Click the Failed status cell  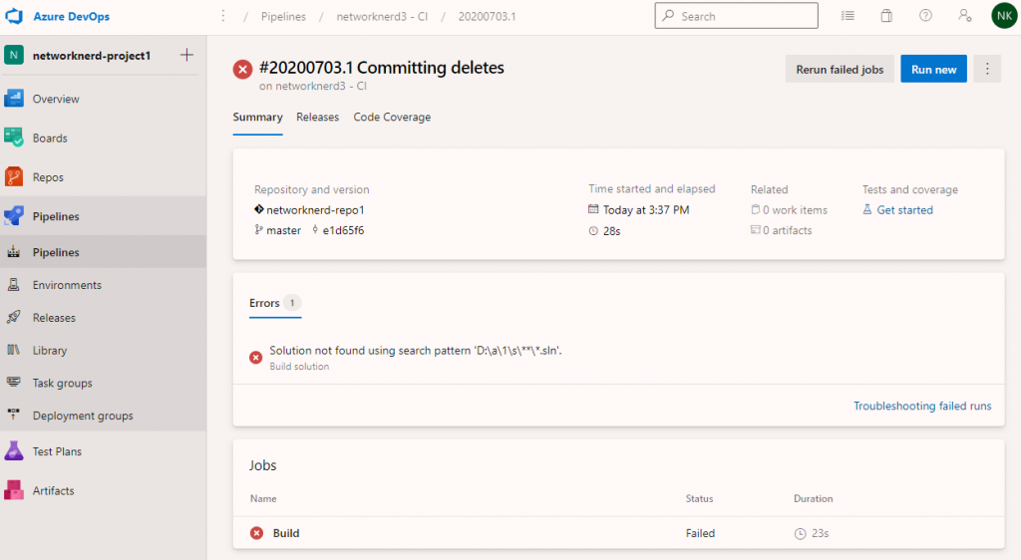tap(700, 533)
